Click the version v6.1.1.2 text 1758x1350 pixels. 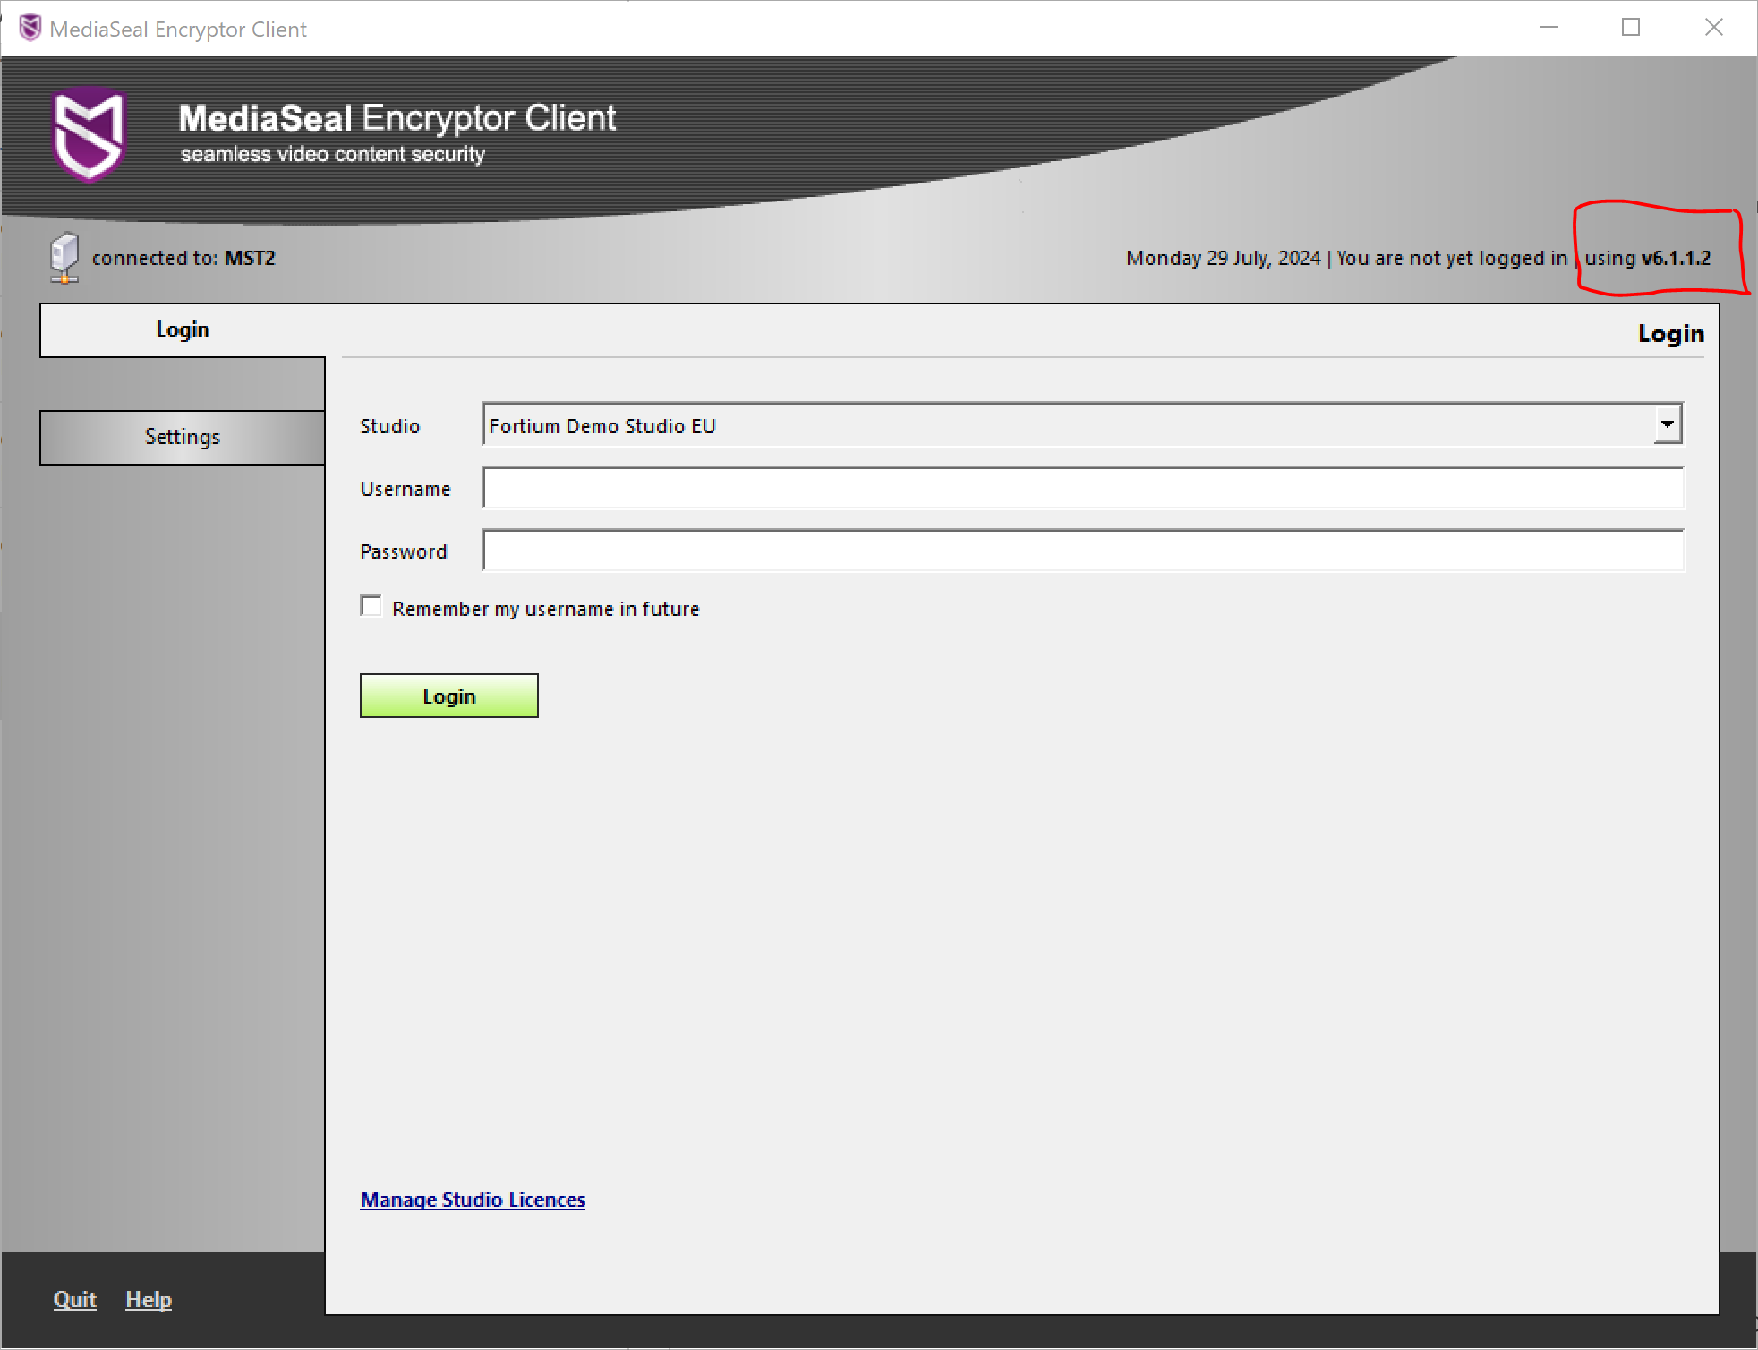pyautogui.click(x=1675, y=258)
